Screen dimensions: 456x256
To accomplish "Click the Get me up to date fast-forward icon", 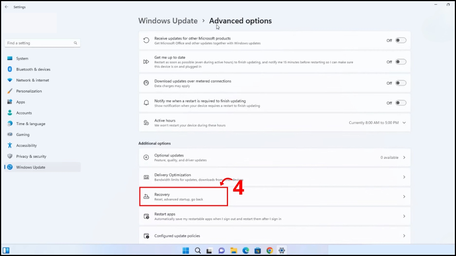I will pyautogui.click(x=146, y=62).
